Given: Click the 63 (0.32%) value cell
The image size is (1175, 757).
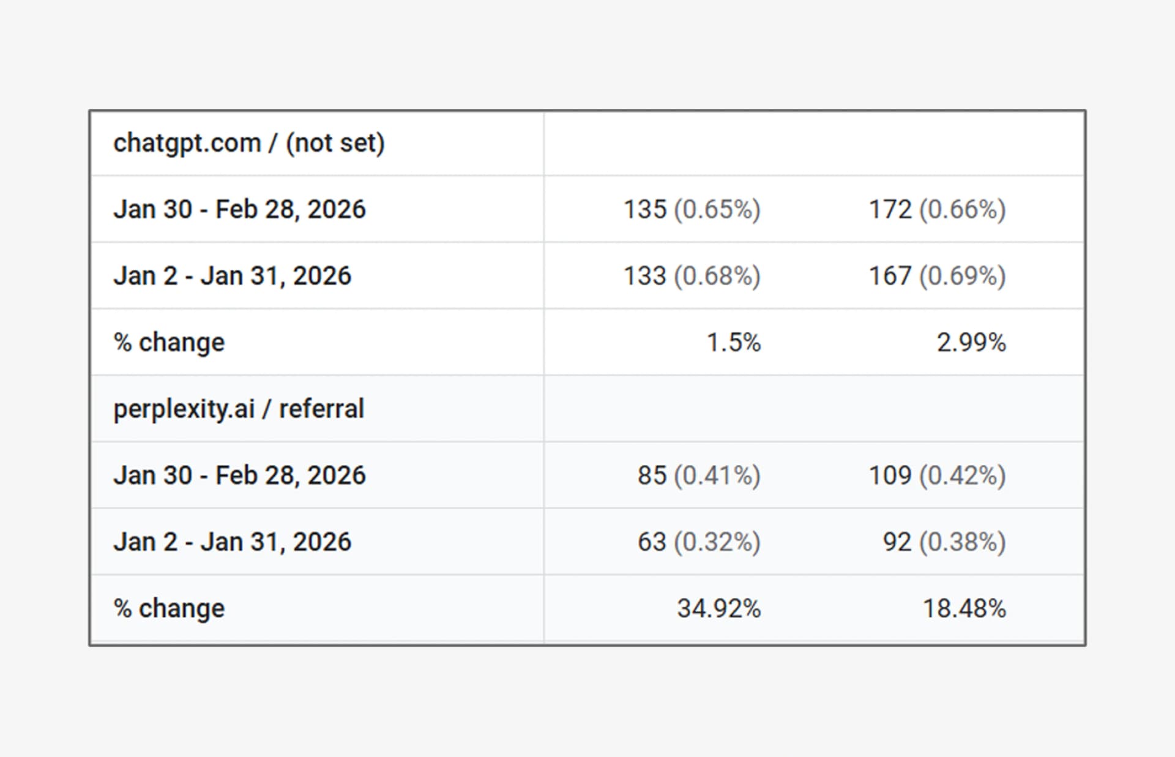Looking at the screenshot, I should (x=699, y=542).
